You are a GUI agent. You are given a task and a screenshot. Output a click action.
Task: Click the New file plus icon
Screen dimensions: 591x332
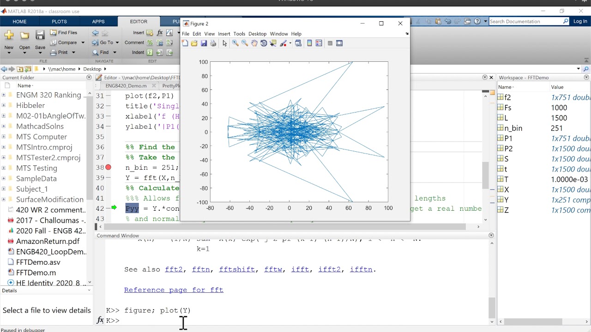click(9, 36)
